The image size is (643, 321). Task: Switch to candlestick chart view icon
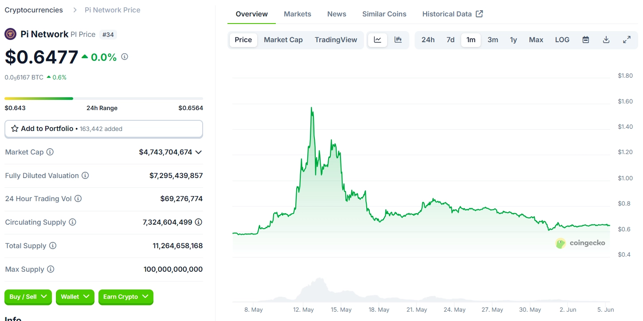(x=398, y=40)
